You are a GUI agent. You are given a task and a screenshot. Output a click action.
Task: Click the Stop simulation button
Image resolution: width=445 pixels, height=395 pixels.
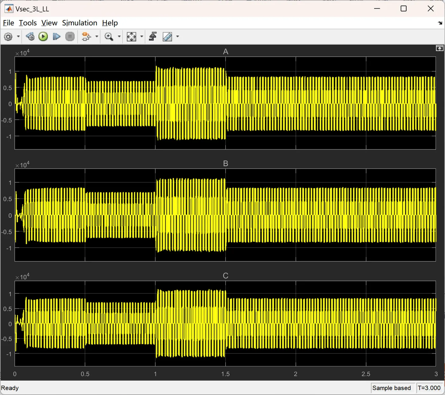[70, 37]
